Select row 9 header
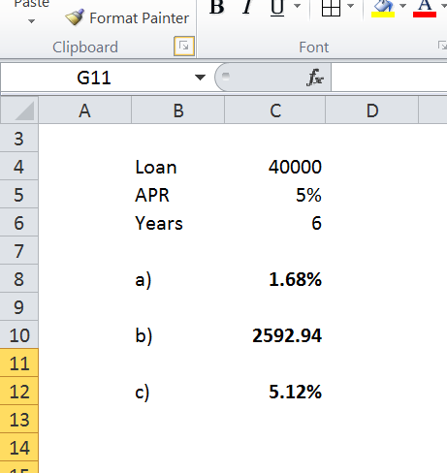Viewport: 447px width, 473px height. pos(18,307)
